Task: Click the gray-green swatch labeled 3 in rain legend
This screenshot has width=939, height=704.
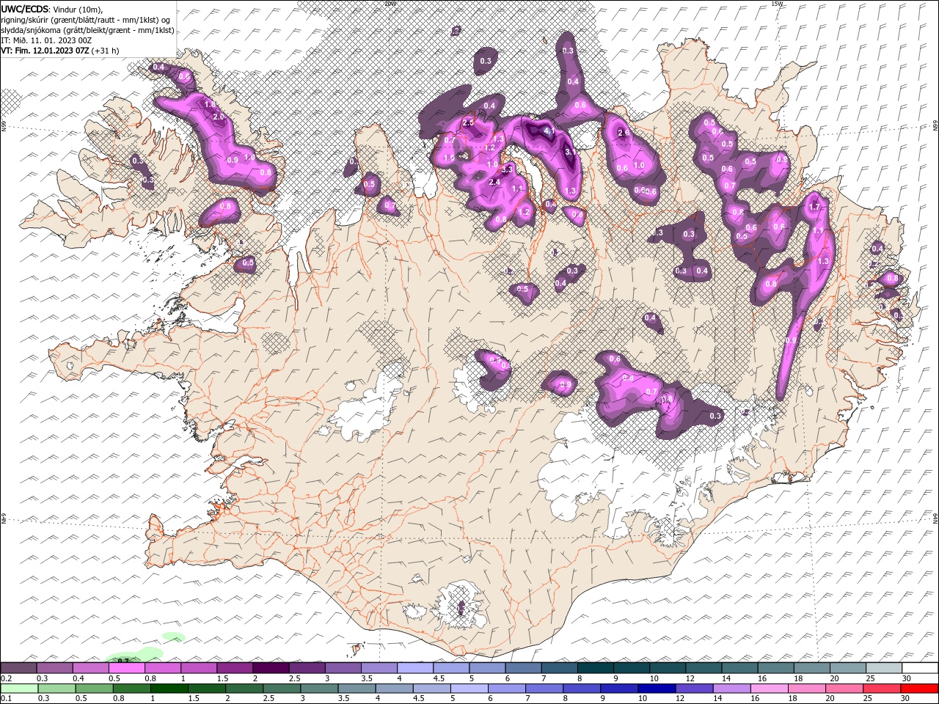Action: point(319,689)
